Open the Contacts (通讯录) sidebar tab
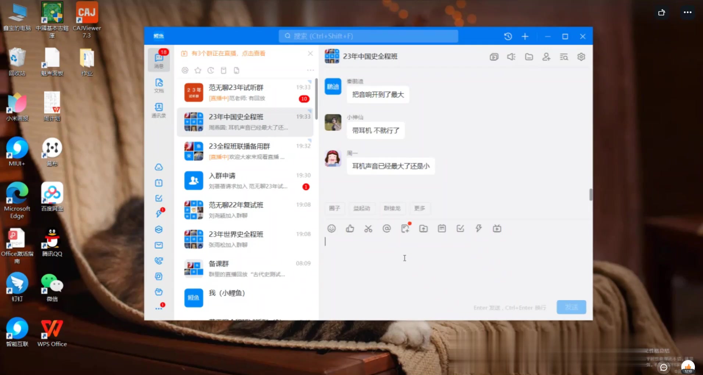The width and height of the screenshot is (703, 375). [159, 110]
